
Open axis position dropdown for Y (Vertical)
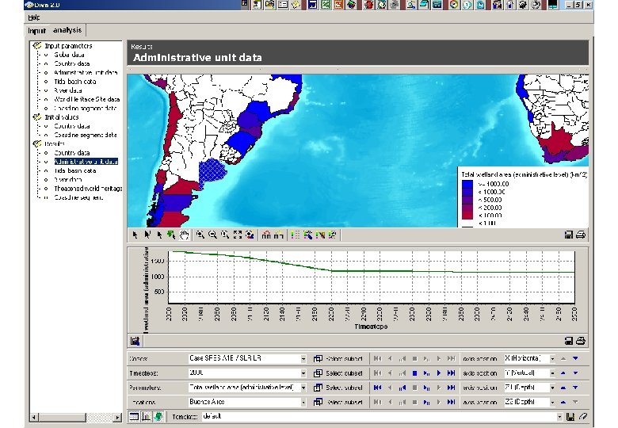(x=552, y=373)
